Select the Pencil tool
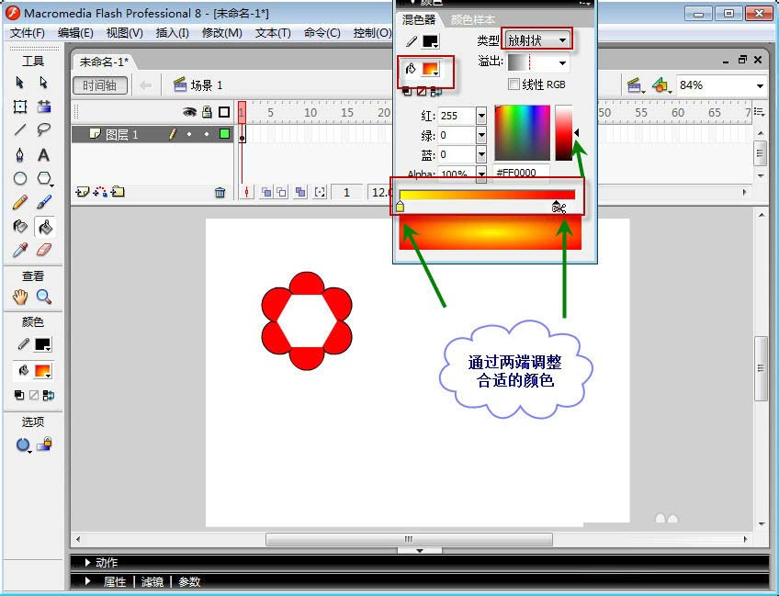Screen dimensions: 779x596 [x=20, y=202]
